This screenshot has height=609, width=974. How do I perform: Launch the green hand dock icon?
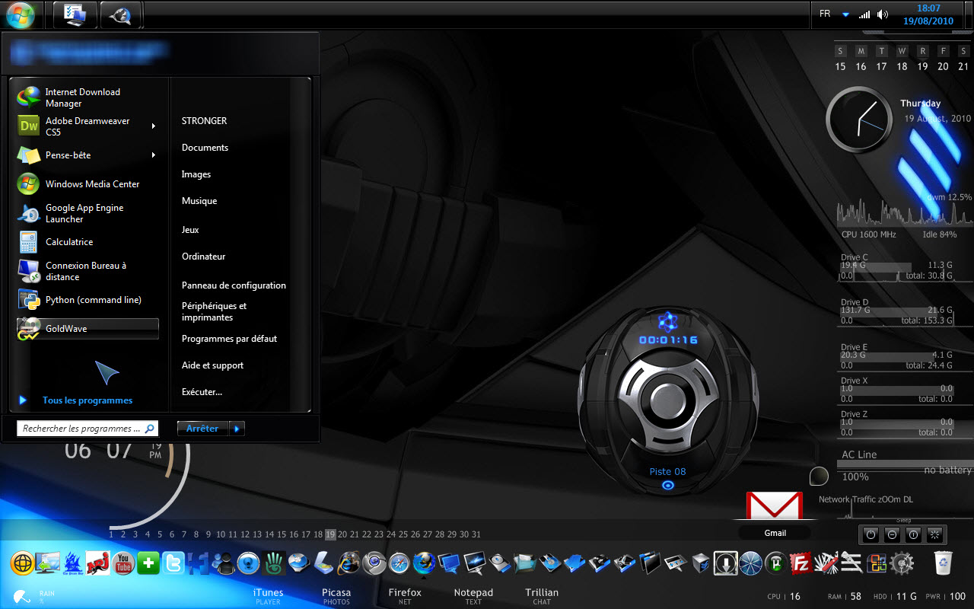point(274,563)
